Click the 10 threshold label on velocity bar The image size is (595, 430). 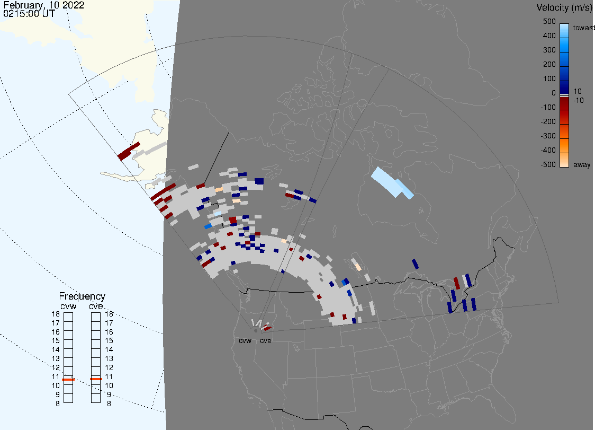(x=577, y=91)
